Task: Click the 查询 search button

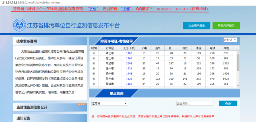Action: click(228, 104)
